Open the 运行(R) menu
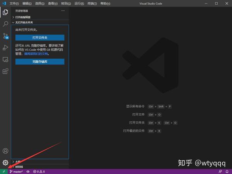 coord(79,3)
